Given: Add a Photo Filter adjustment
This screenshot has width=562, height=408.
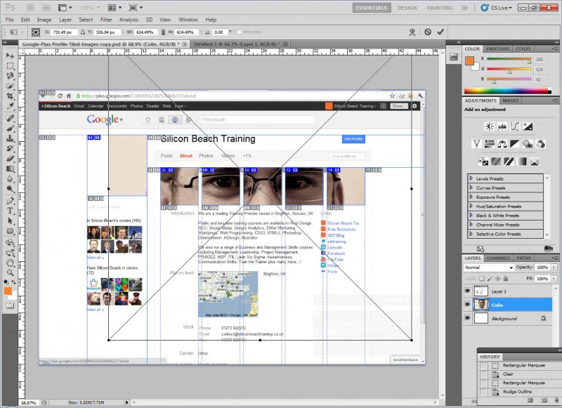Looking at the screenshot, I should coord(528,144).
